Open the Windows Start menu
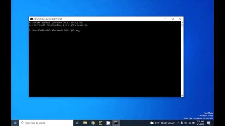Viewport: 225px width, 126px height. [15, 123]
